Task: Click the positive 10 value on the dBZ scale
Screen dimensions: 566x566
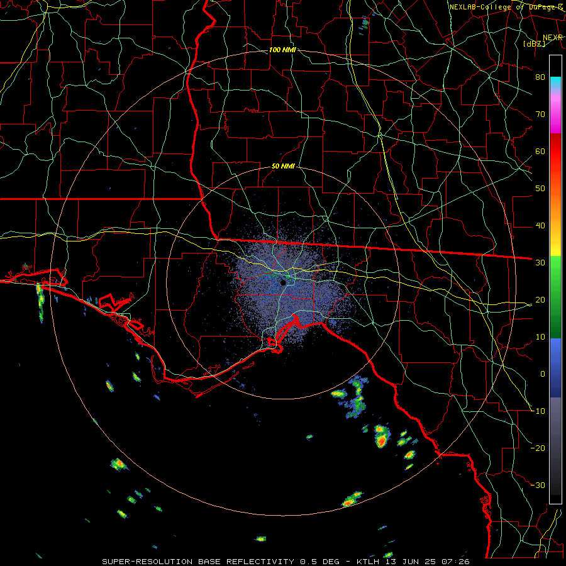Action: [540, 337]
